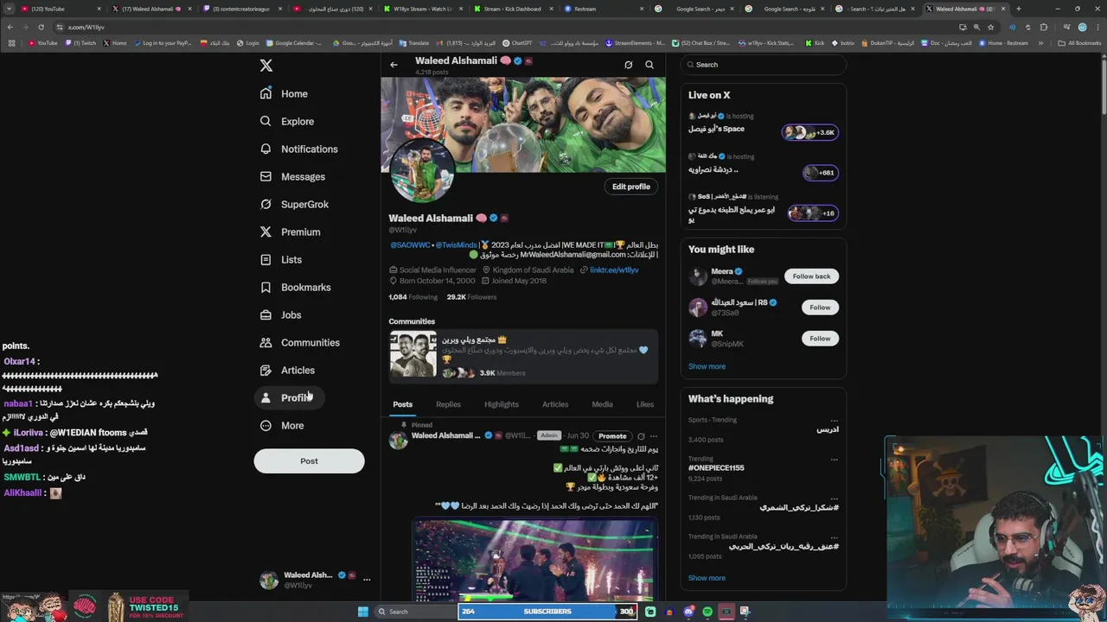Screen dimensions: 1107x622
Task: Open Articles in the sidebar
Action: pyautogui.click(x=287, y=370)
